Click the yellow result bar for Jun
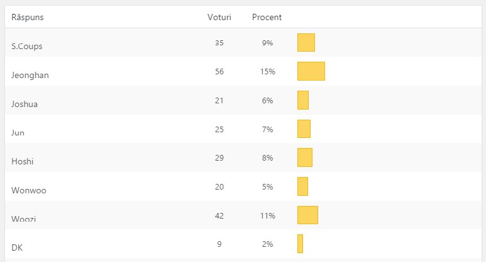Image resolution: width=486 pixels, height=262 pixels. [x=304, y=129]
